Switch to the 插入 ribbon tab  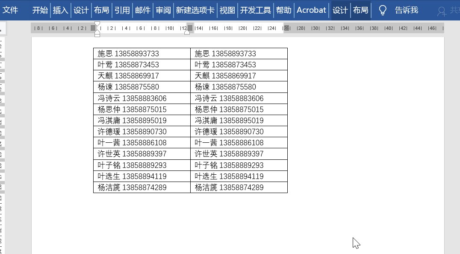tap(60, 10)
